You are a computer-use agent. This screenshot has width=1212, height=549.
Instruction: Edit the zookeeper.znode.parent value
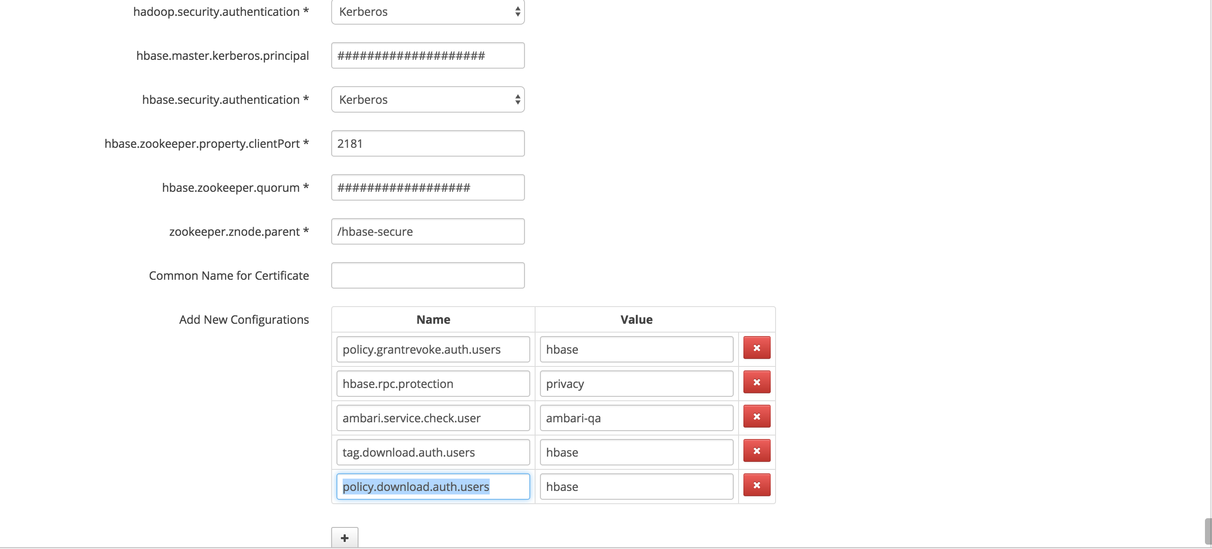click(427, 231)
